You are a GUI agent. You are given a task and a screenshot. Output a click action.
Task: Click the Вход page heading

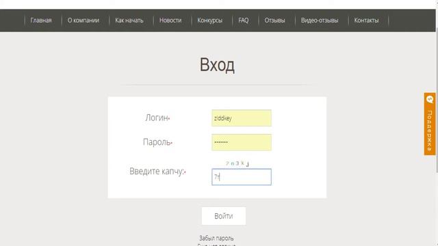(217, 65)
